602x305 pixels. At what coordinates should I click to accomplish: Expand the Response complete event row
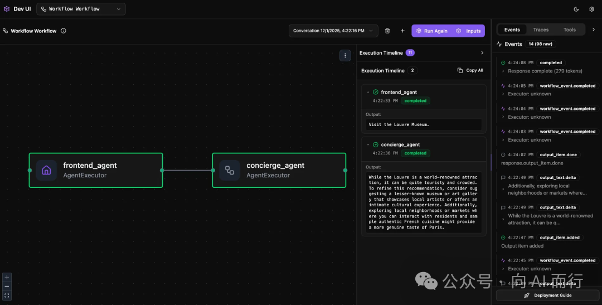[503, 71]
